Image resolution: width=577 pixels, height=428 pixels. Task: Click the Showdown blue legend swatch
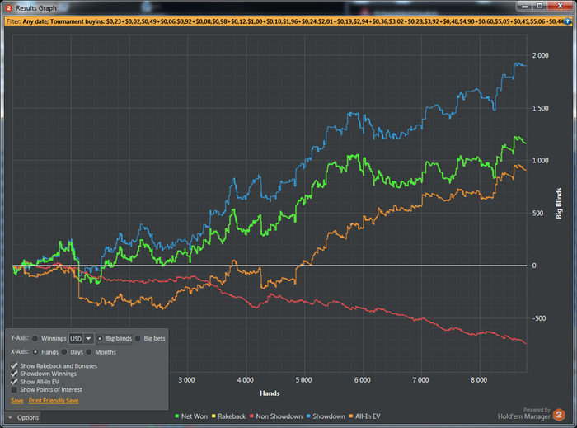click(308, 416)
